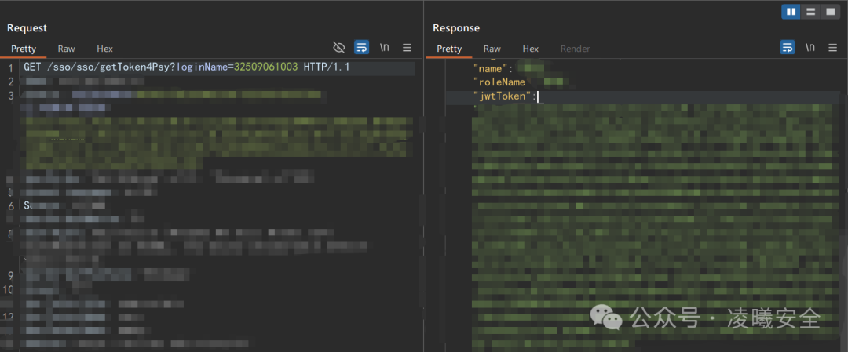Toggle word wrap icon in Response panel
848x352 pixels.
(788, 48)
